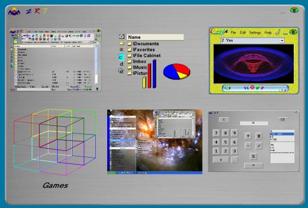Viewport: 308px width, 208px height.
Task: Click the Name column header
Action: point(155,37)
